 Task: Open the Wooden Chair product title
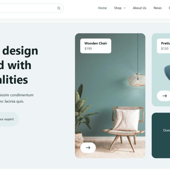tap(96, 43)
